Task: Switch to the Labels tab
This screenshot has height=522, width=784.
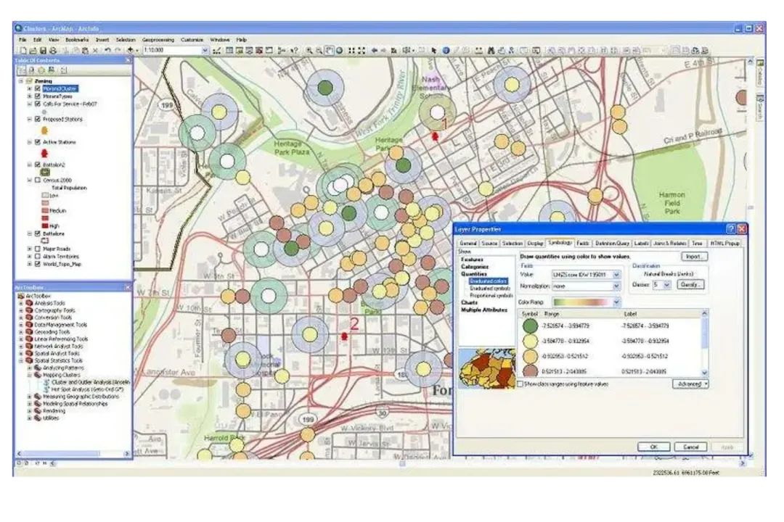Action: (x=642, y=244)
